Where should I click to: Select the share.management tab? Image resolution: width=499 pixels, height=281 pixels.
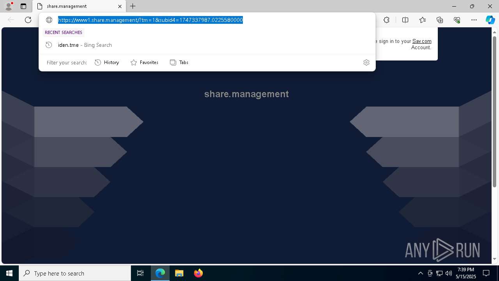click(x=78, y=6)
